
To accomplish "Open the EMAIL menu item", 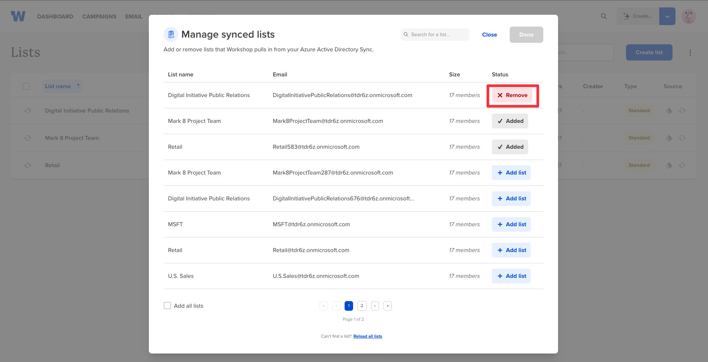I will 133,16.
